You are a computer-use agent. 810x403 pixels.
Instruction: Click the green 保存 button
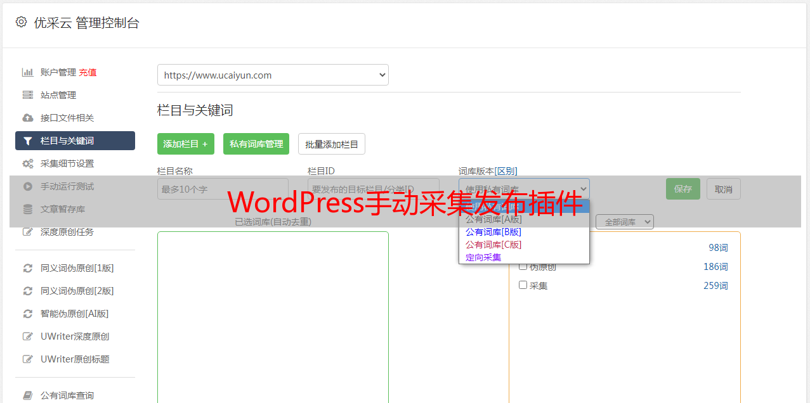tap(683, 189)
